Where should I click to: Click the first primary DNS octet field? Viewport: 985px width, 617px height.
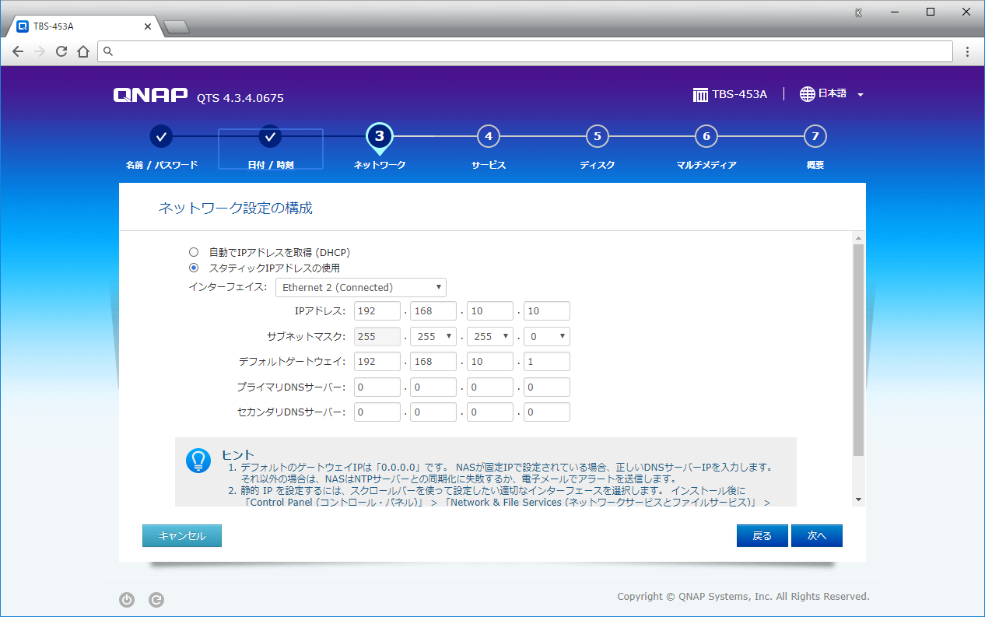click(x=377, y=387)
